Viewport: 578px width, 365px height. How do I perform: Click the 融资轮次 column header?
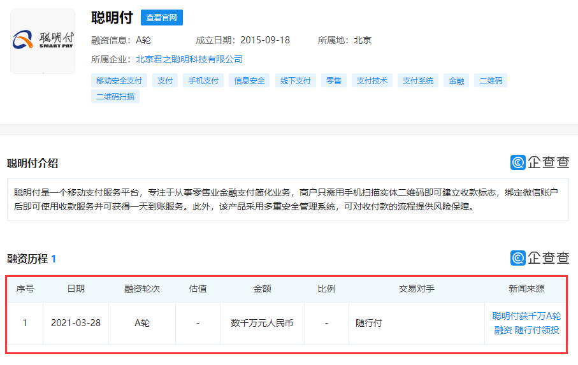click(x=142, y=289)
